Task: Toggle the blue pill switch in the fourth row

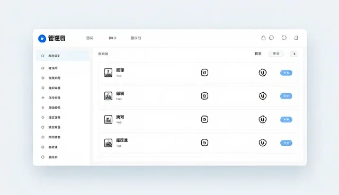Action: pos(286,143)
